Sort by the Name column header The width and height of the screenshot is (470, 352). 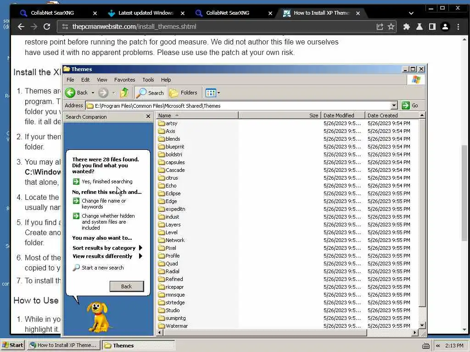[197, 115]
